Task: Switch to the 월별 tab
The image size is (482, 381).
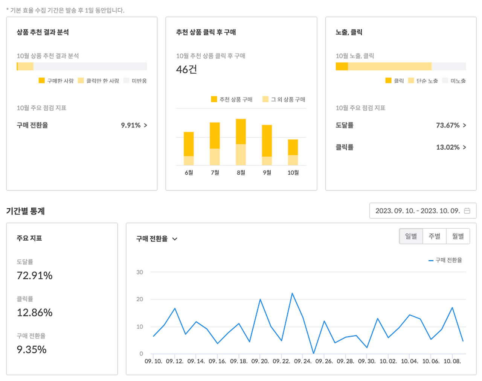Action: 458,236
